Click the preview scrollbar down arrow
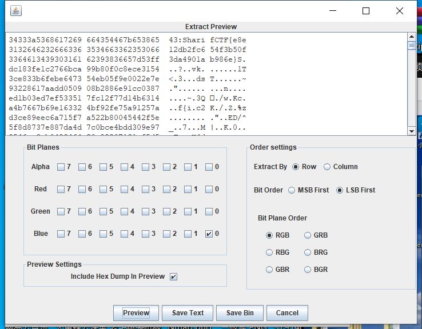This screenshot has width=422, height=329. (412, 131)
